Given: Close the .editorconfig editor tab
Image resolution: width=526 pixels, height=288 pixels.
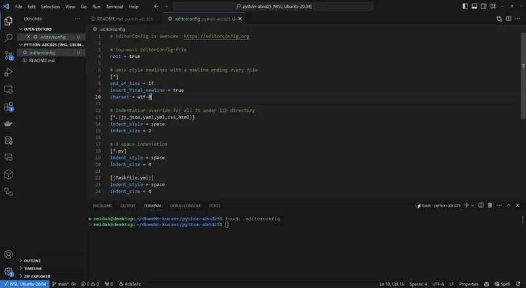Looking at the screenshot, I should click(240, 19).
